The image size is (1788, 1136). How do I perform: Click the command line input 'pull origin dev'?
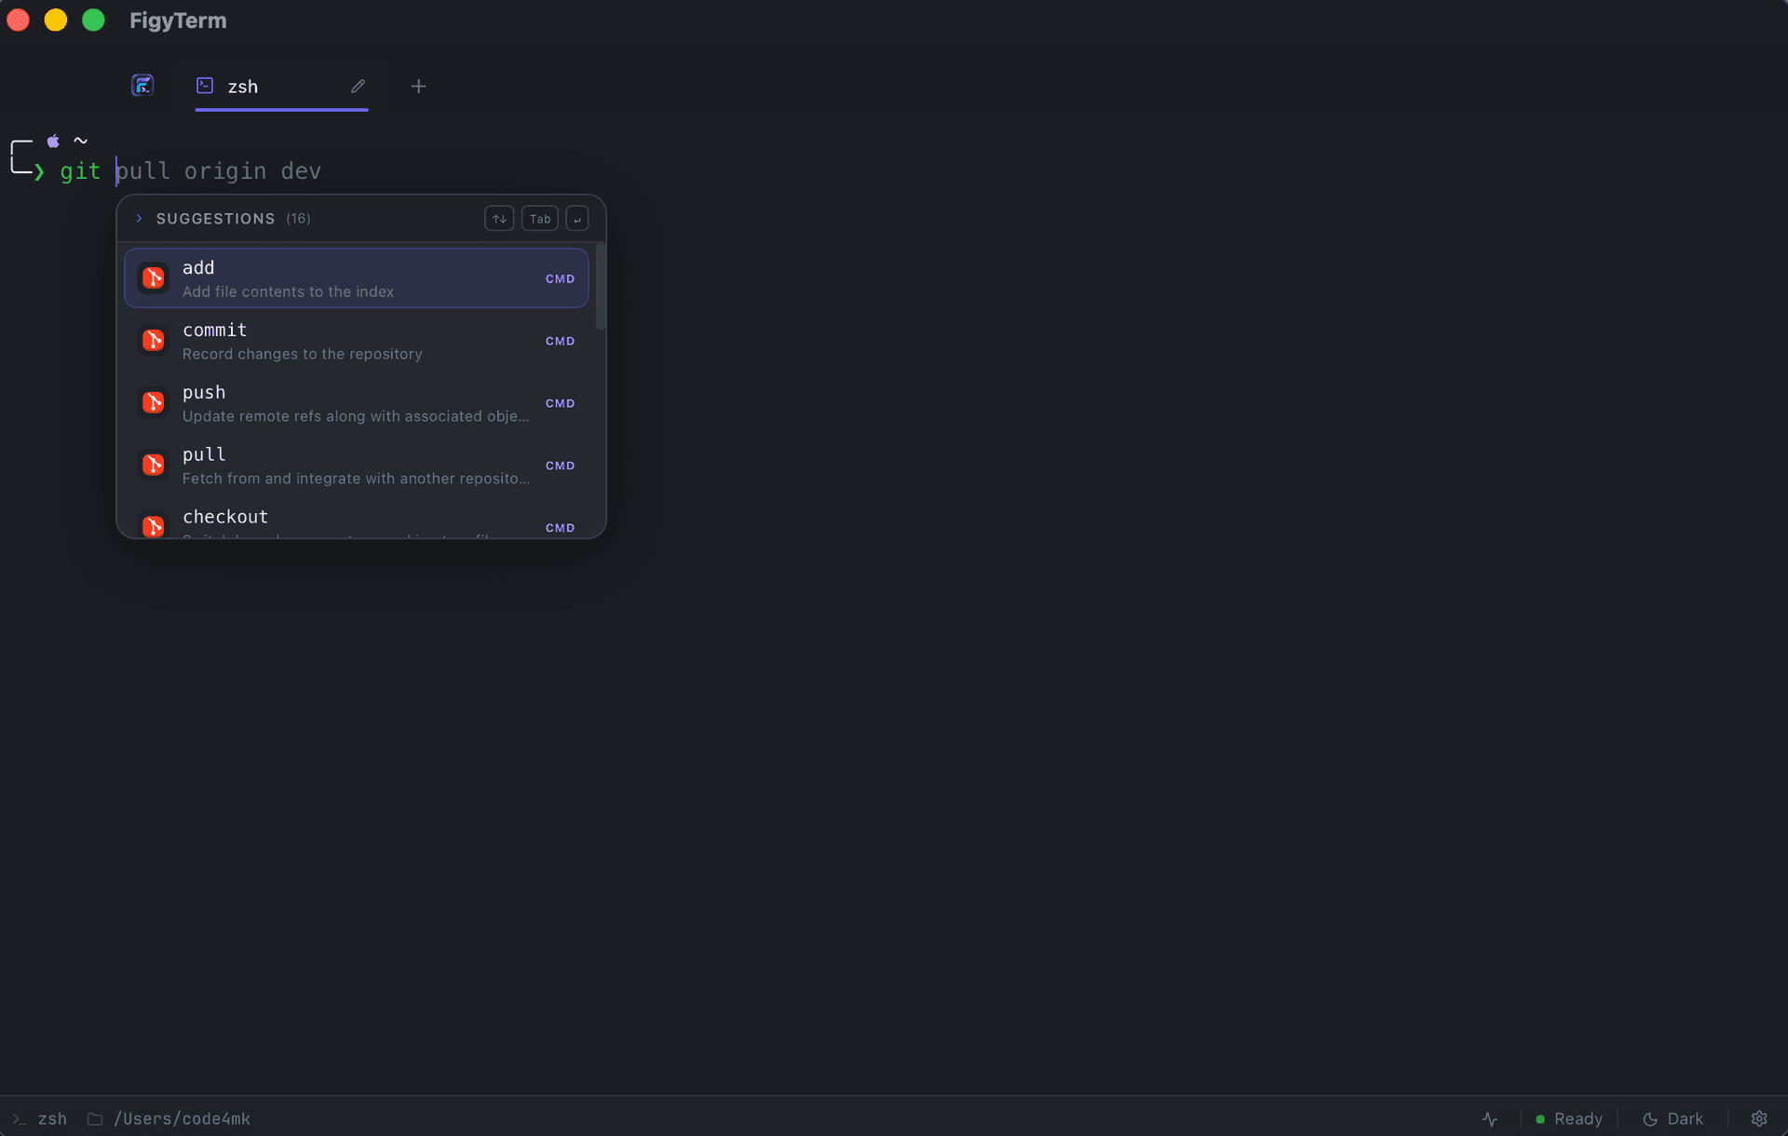219,171
